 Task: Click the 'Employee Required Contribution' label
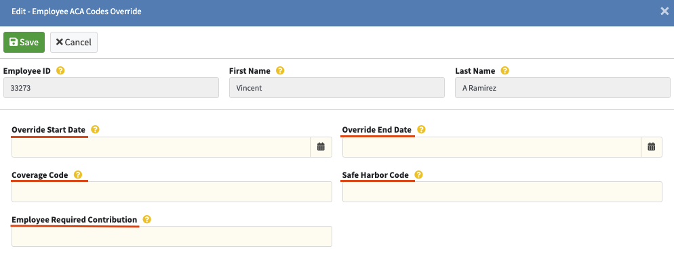coord(75,219)
